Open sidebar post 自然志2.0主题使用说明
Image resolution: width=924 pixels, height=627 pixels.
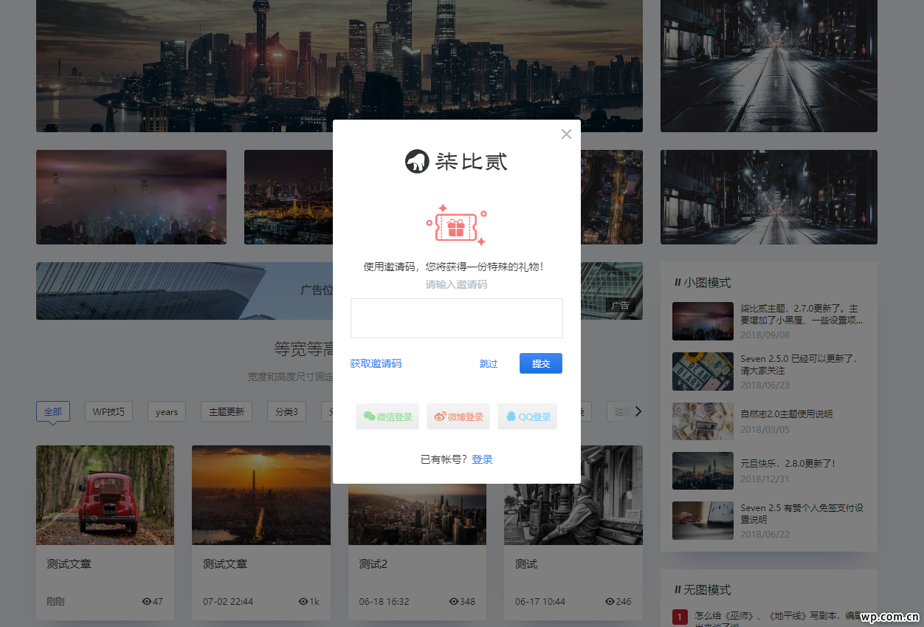(787, 414)
